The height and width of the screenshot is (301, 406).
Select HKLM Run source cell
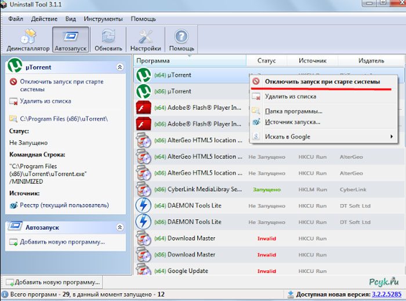[313, 190]
